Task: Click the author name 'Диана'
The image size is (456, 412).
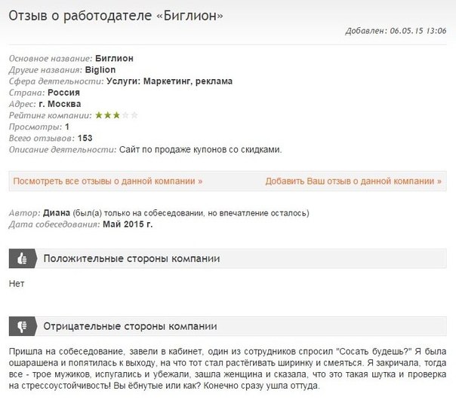Action: tap(57, 213)
